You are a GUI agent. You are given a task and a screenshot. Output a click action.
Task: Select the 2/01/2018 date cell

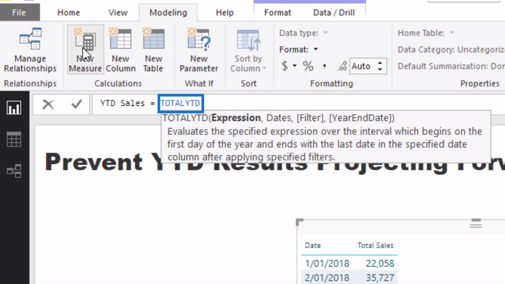(327, 278)
